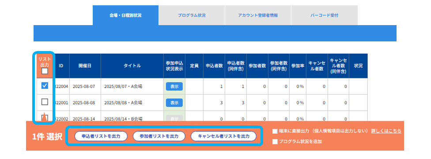Click 参加者リストを出力 button

tap(159, 136)
